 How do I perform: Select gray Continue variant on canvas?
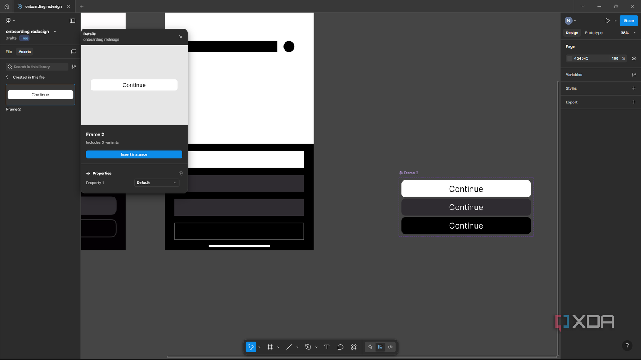tap(466, 207)
